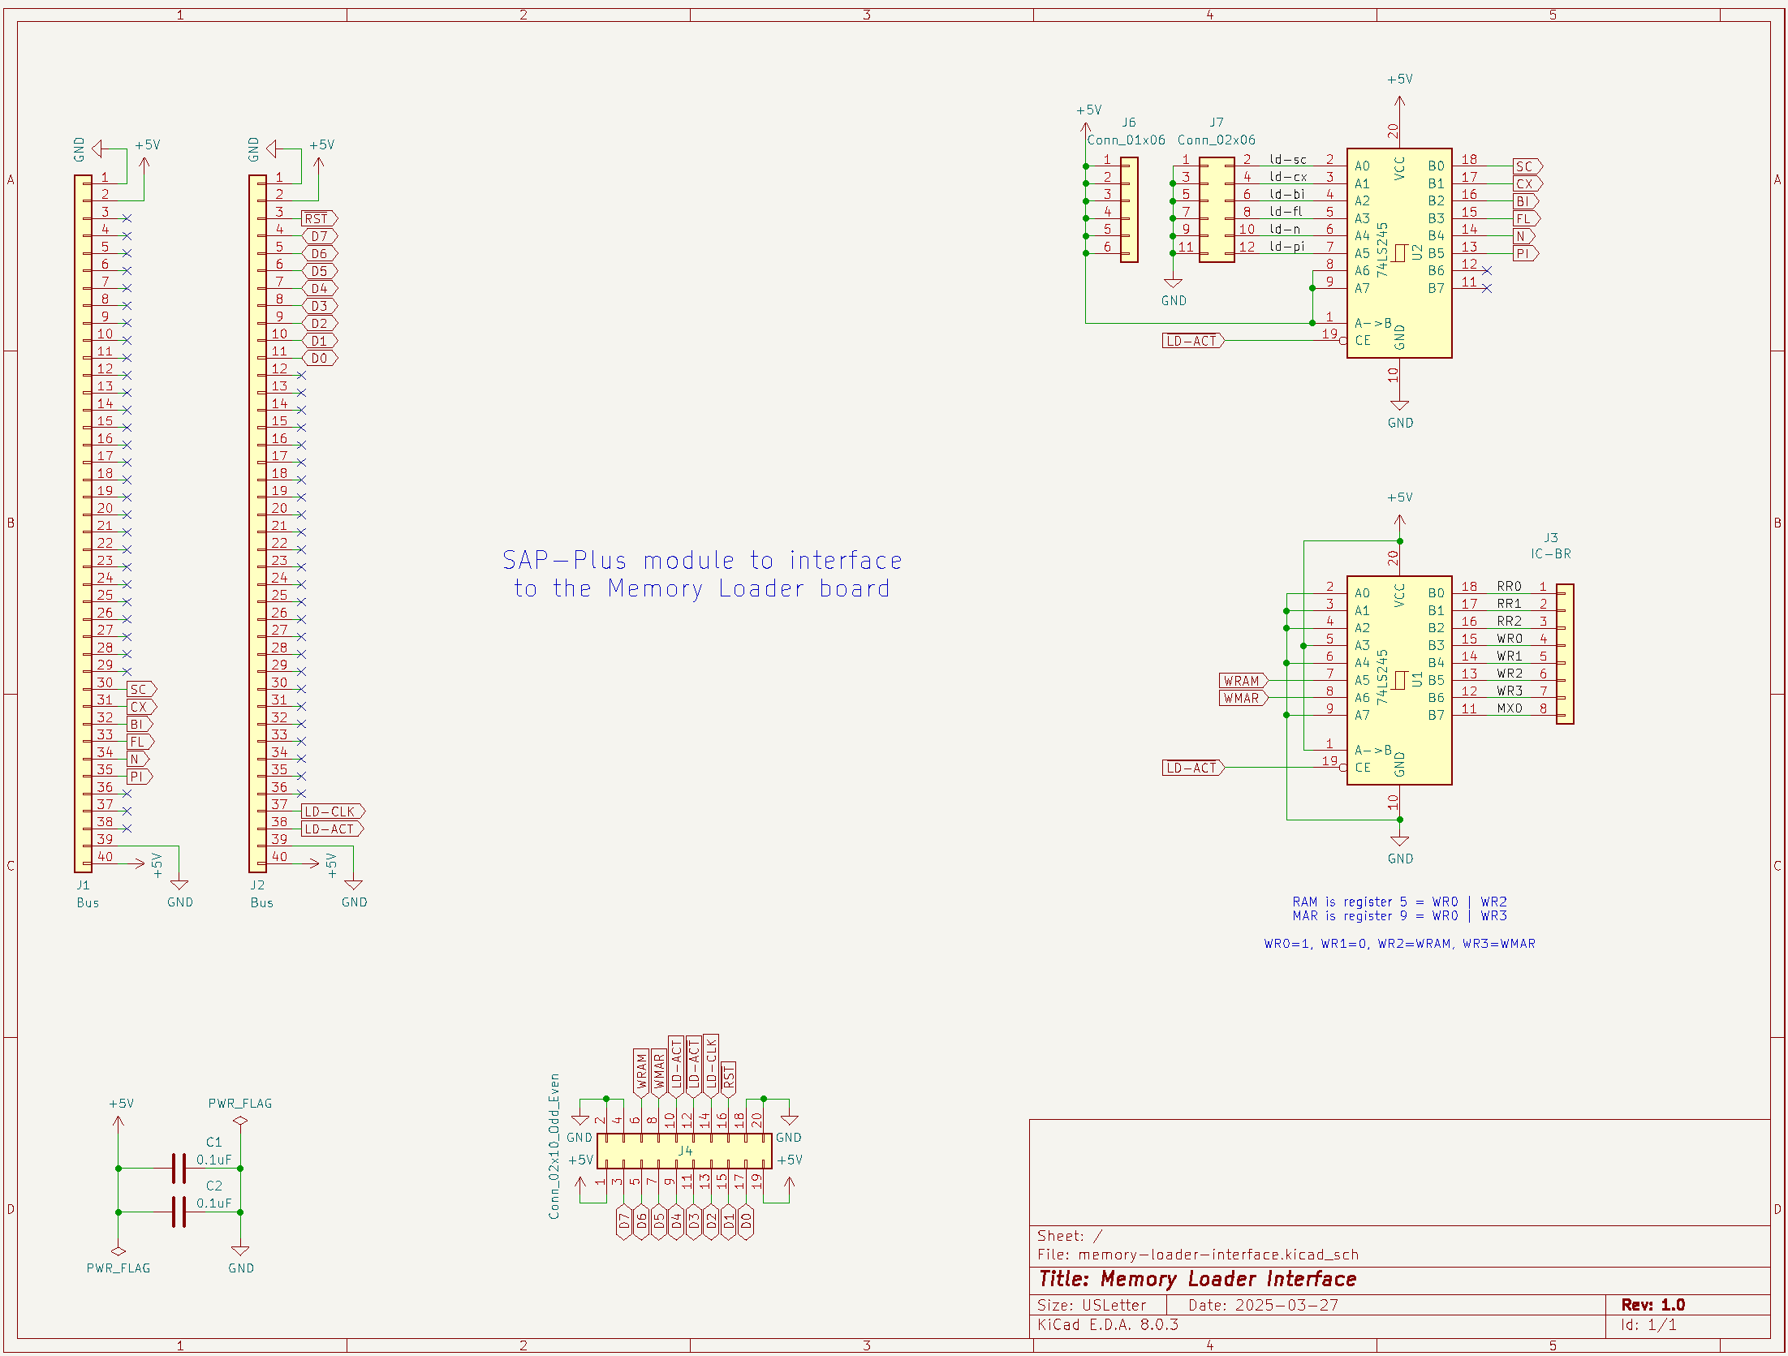Click the WMAR label left of U1
The width and height of the screenshot is (1788, 1356).
point(1242,698)
